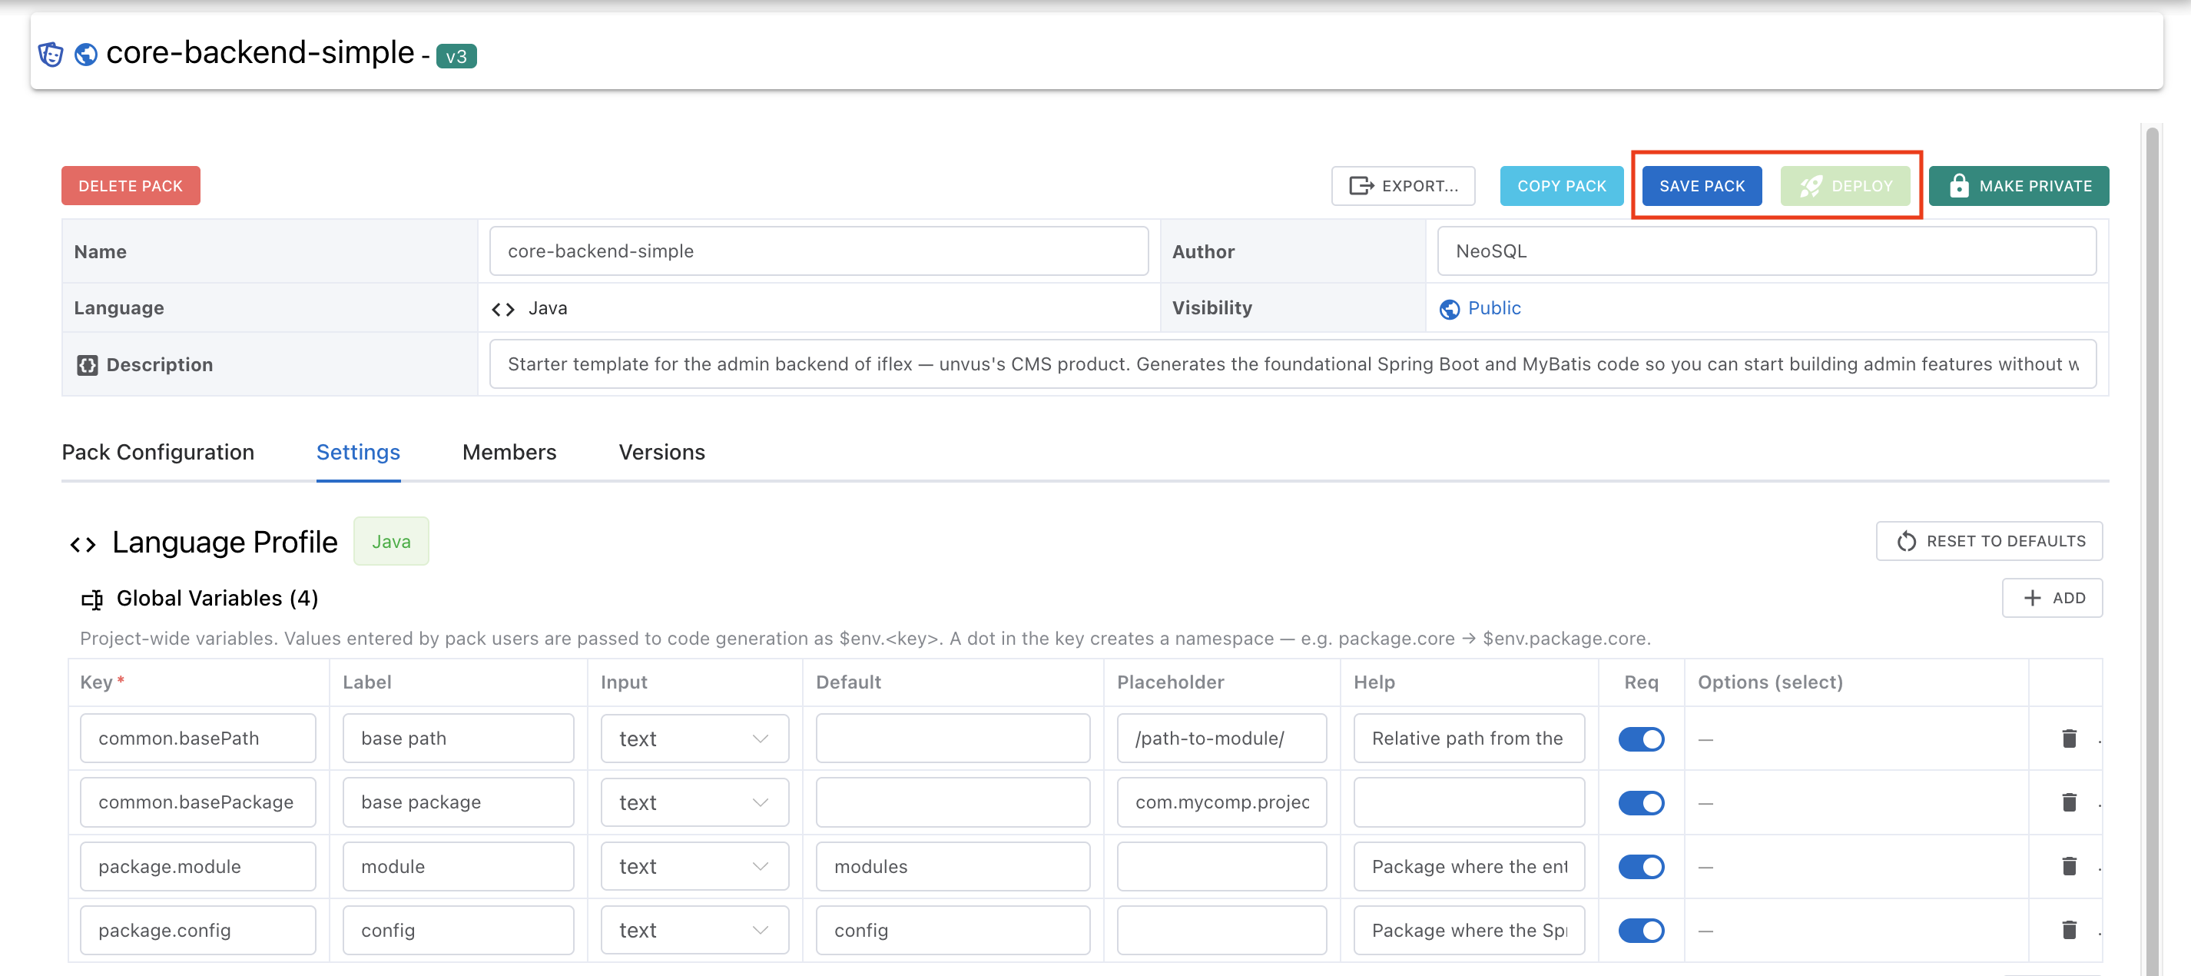2191x976 pixels.
Task: Click the base package label field
Action: click(x=458, y=802)
